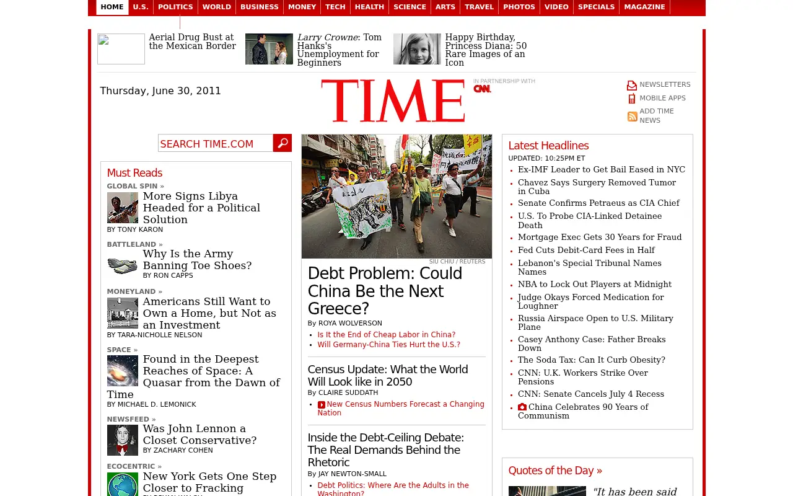
Task: Open the Larry Crowne movie thumbnail
Action: tap(269, 49)
